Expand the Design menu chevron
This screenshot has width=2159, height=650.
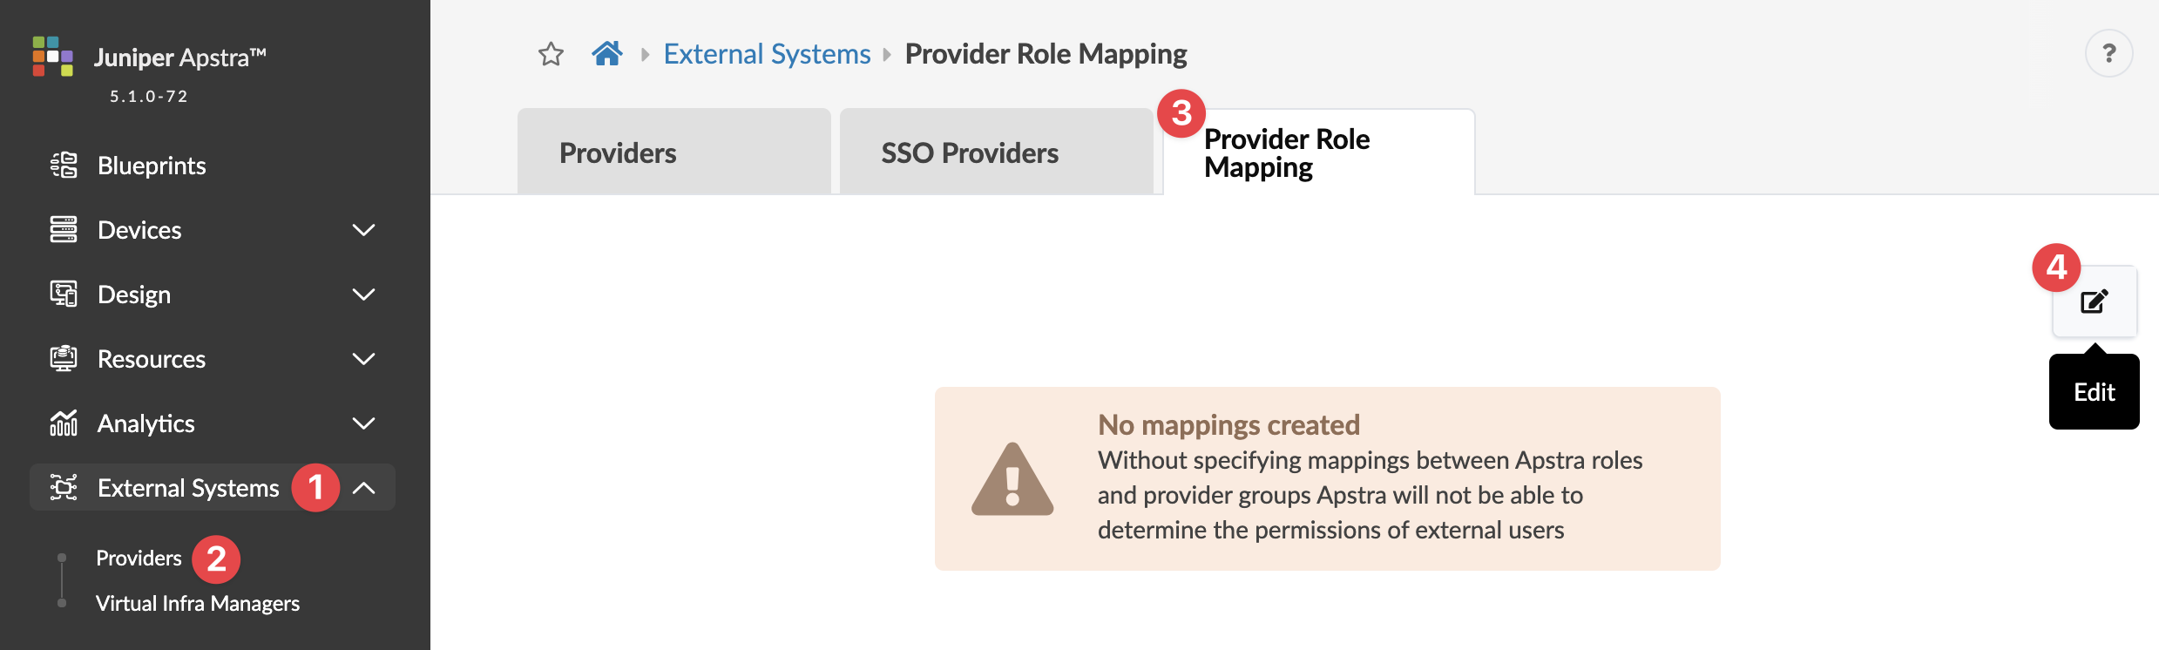pyautogui.click(x=363, y=295)
